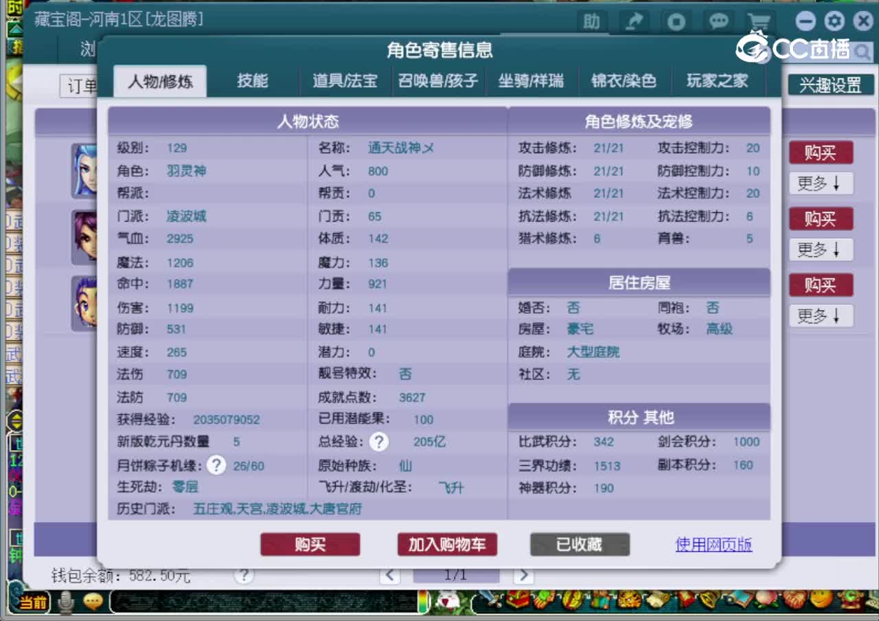
Task: Switch to the 召唤兽/孩子 tab
Action: coord(438,80)
